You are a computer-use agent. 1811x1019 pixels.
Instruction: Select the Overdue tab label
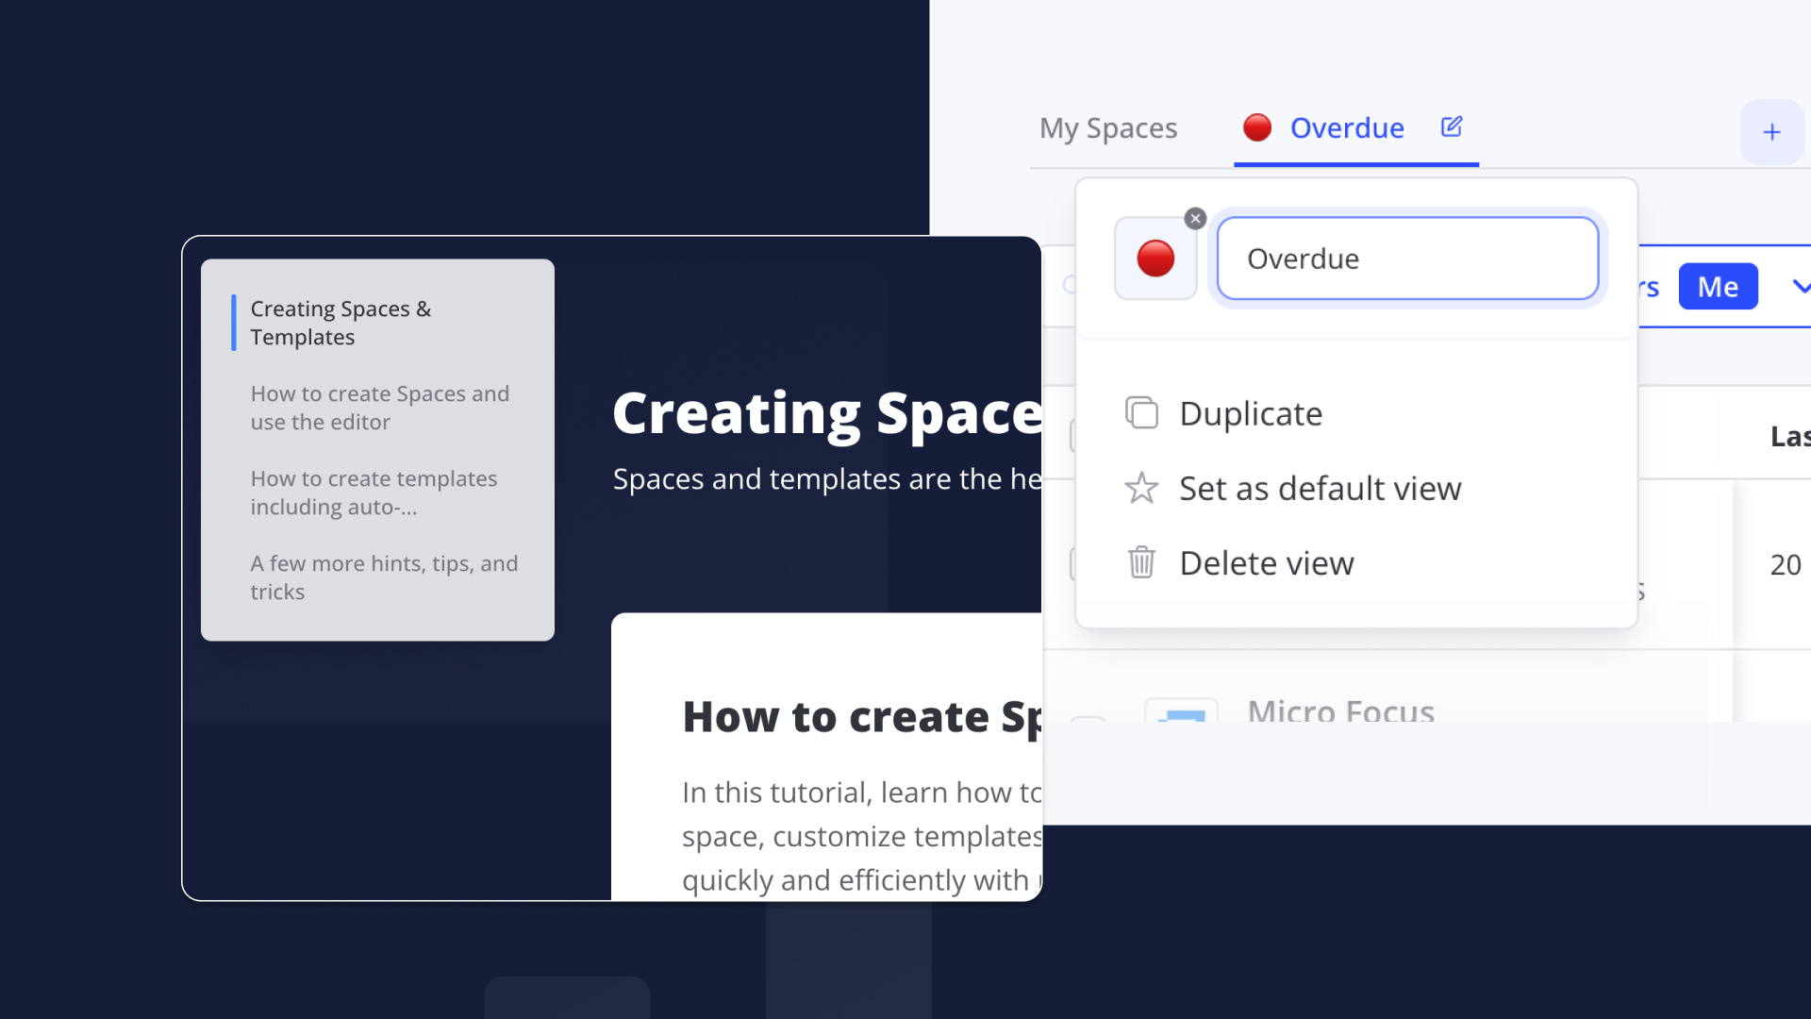pos(1346,128)
